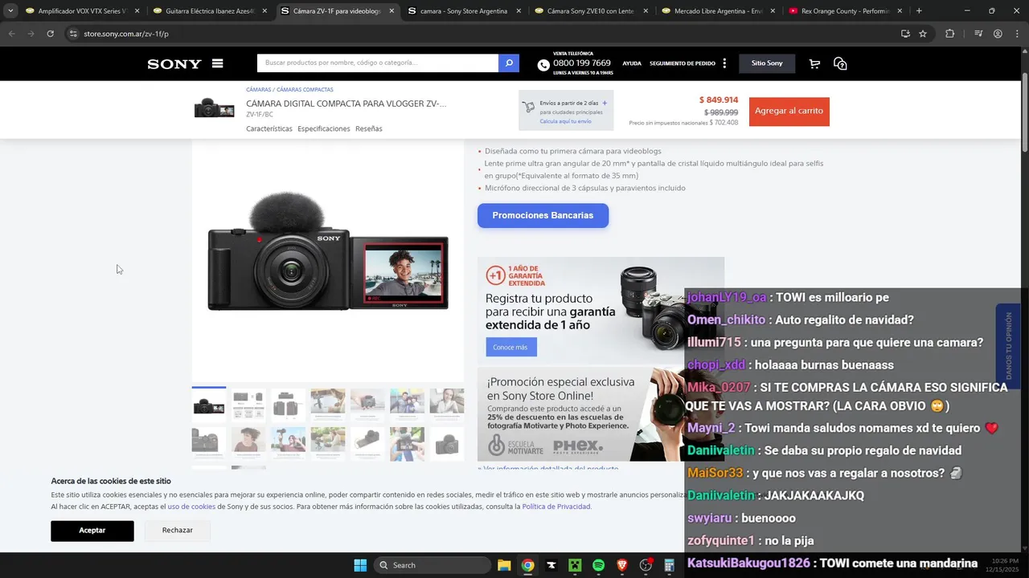Click Conoce más on warranty banner

pos(510,347)
